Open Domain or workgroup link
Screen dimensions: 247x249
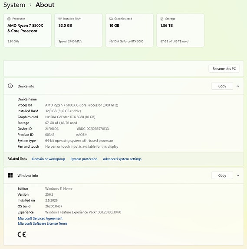pos(49,159)
